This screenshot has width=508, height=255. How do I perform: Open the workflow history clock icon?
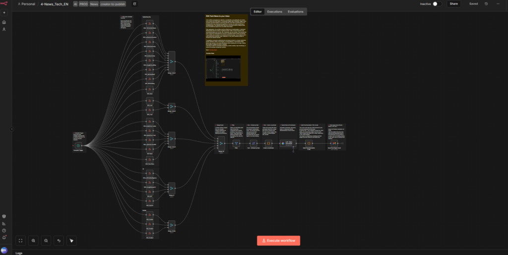pyautogui.click(x=486, y=4)
